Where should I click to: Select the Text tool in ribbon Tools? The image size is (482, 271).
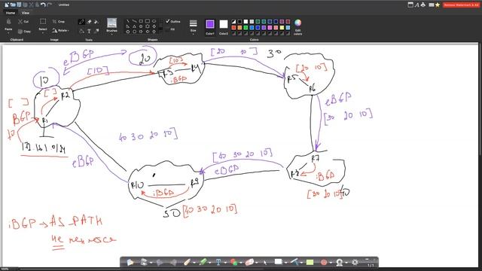click(89, 31)
